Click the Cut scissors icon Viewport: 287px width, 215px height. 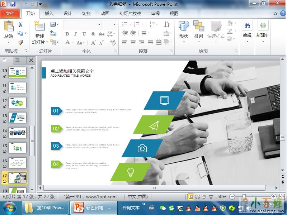pos(20,24)
